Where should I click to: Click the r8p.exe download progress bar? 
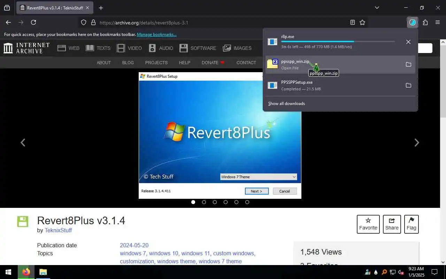pyautogui.click(x=338, y=42)
